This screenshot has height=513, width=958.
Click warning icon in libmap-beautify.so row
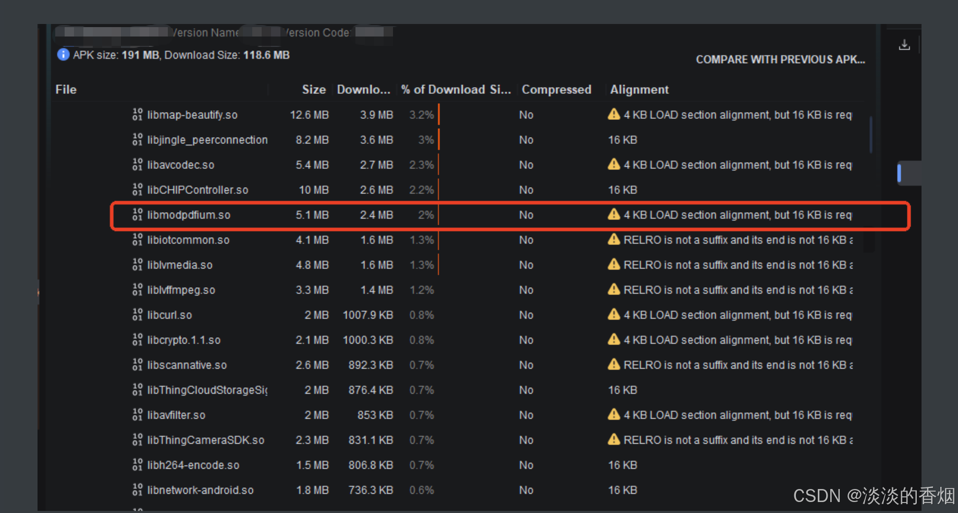[614, 114]
